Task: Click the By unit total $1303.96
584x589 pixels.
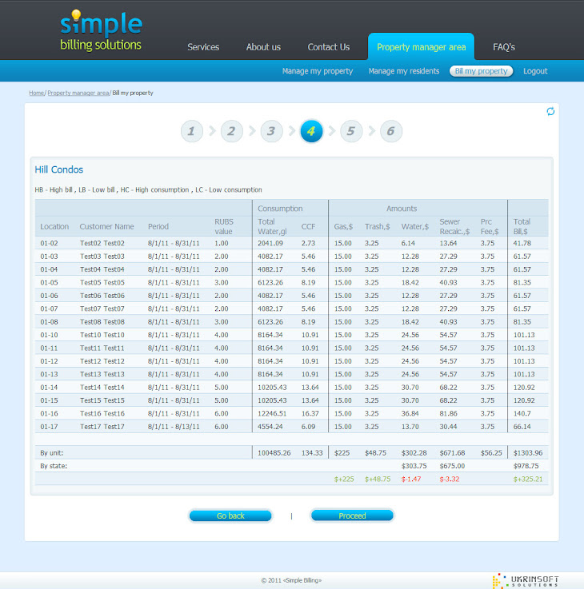Action: coord(528,453)
